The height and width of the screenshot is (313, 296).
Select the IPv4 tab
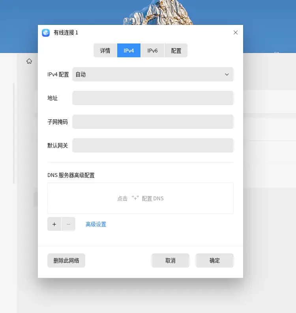click(x=129, y=51)
